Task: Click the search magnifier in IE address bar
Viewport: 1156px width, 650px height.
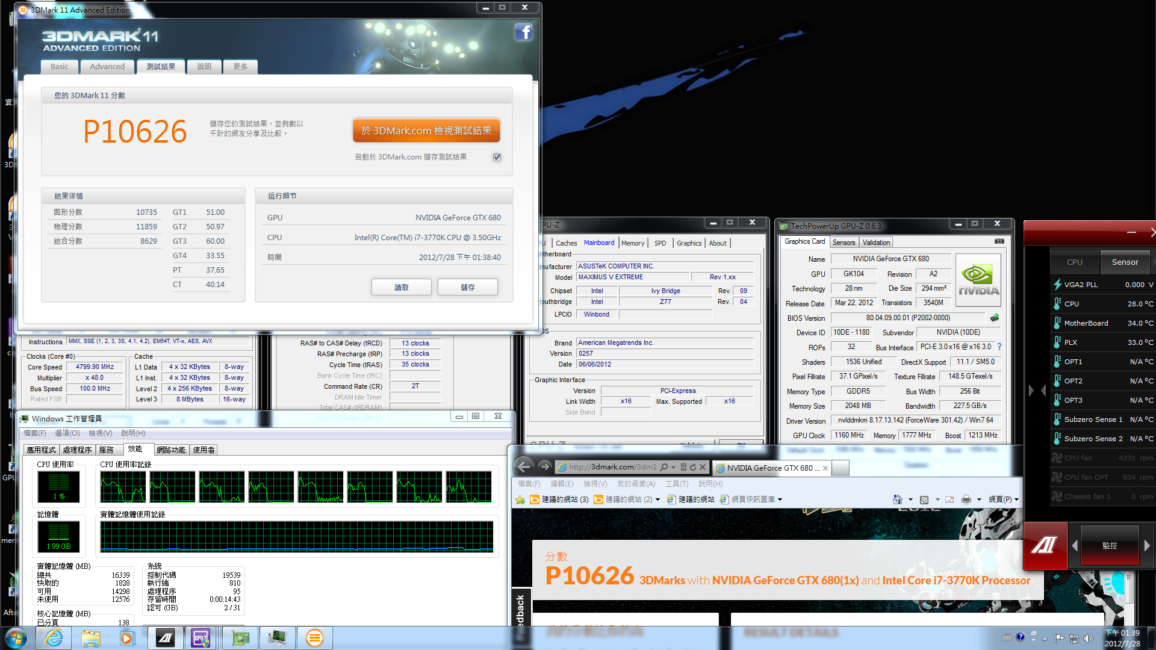Action: 663,467
